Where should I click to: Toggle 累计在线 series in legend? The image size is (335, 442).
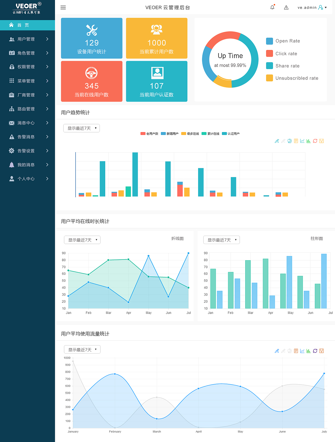(x=210, y=134)
